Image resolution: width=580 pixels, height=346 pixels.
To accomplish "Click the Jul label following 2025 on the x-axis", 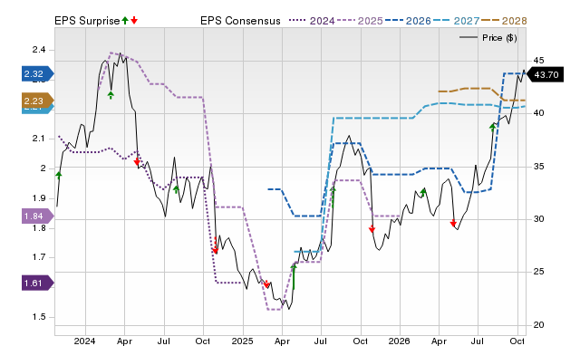I will point(320,341).
